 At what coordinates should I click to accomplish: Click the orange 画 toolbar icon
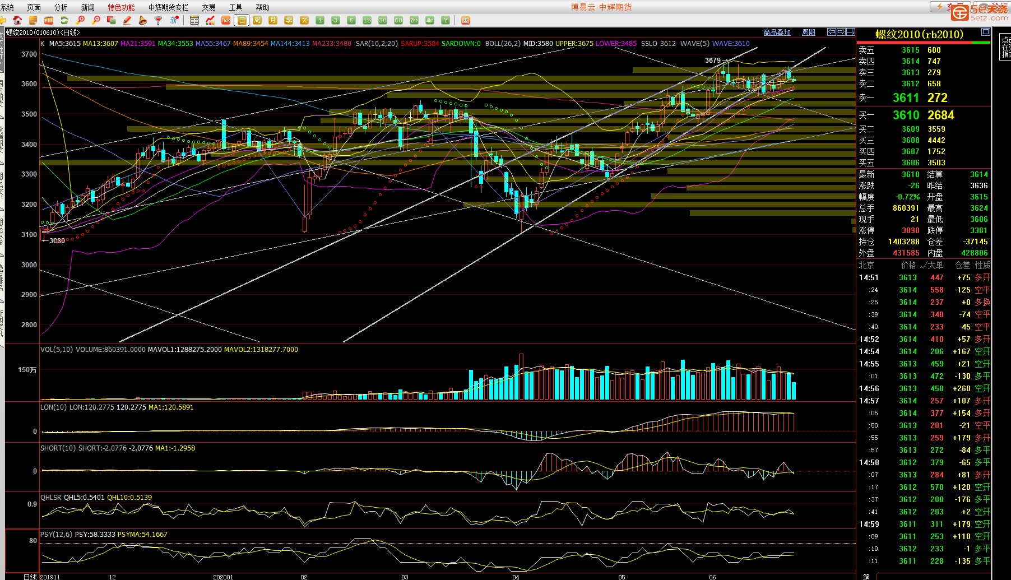click(x=465, y=20)
